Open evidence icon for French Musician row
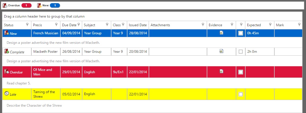 tap(221, 33)
